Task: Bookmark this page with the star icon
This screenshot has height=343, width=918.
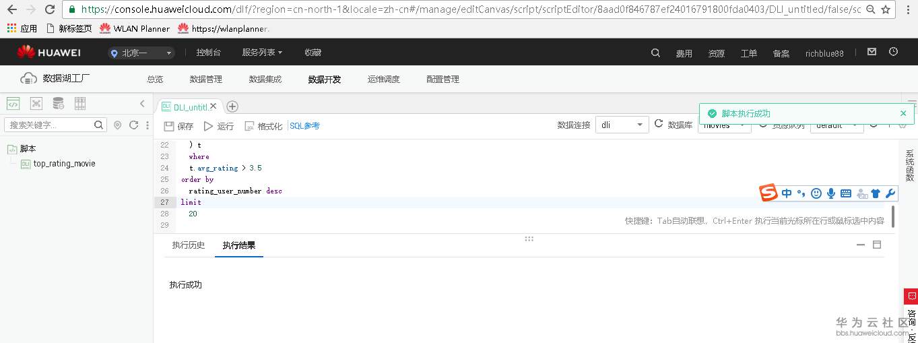Action: click(885, 9)
